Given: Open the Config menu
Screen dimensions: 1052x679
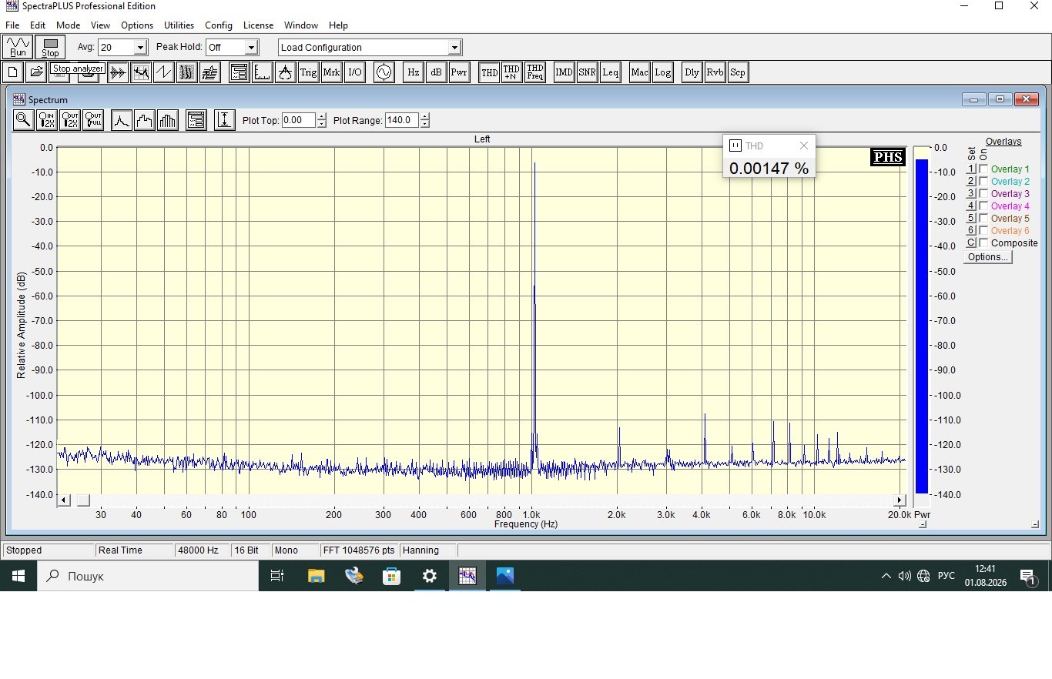Looking at the screenshot, I should [x=219, y=25].
